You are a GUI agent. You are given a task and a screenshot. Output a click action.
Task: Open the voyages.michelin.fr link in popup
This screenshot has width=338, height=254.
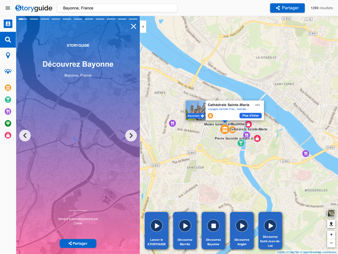[228, 109]
